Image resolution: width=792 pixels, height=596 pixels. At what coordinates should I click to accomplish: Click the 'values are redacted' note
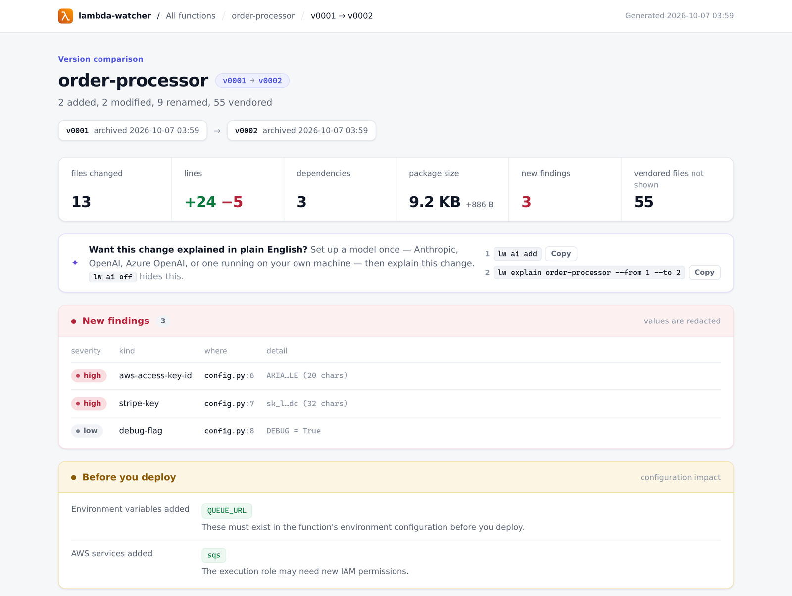pos(682,321)
